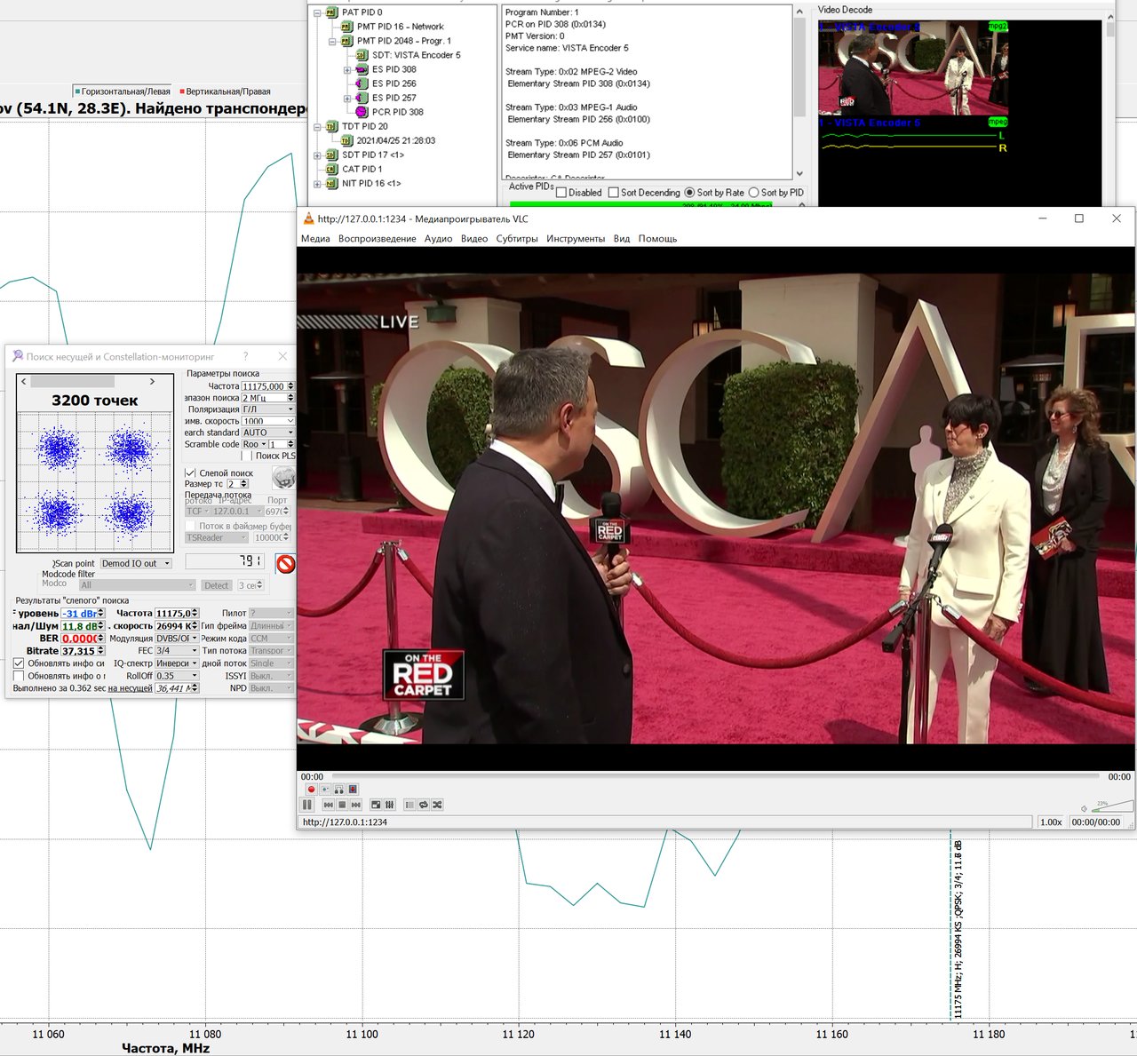
Task: Take a VLC video snapshot
Action: point(325,790)
